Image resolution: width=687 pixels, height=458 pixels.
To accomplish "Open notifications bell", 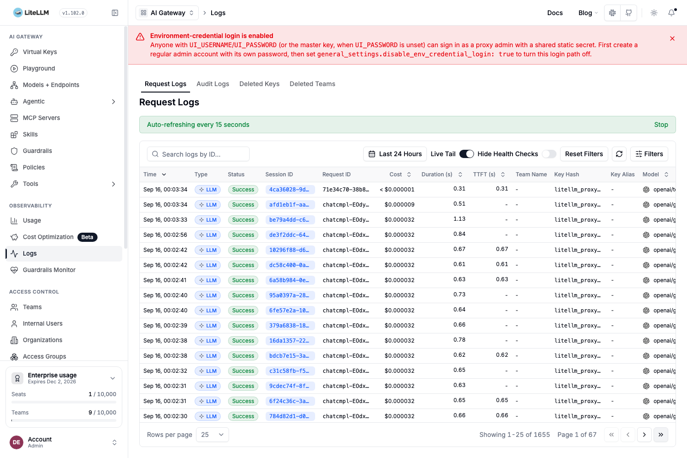I will pos(671,13).
